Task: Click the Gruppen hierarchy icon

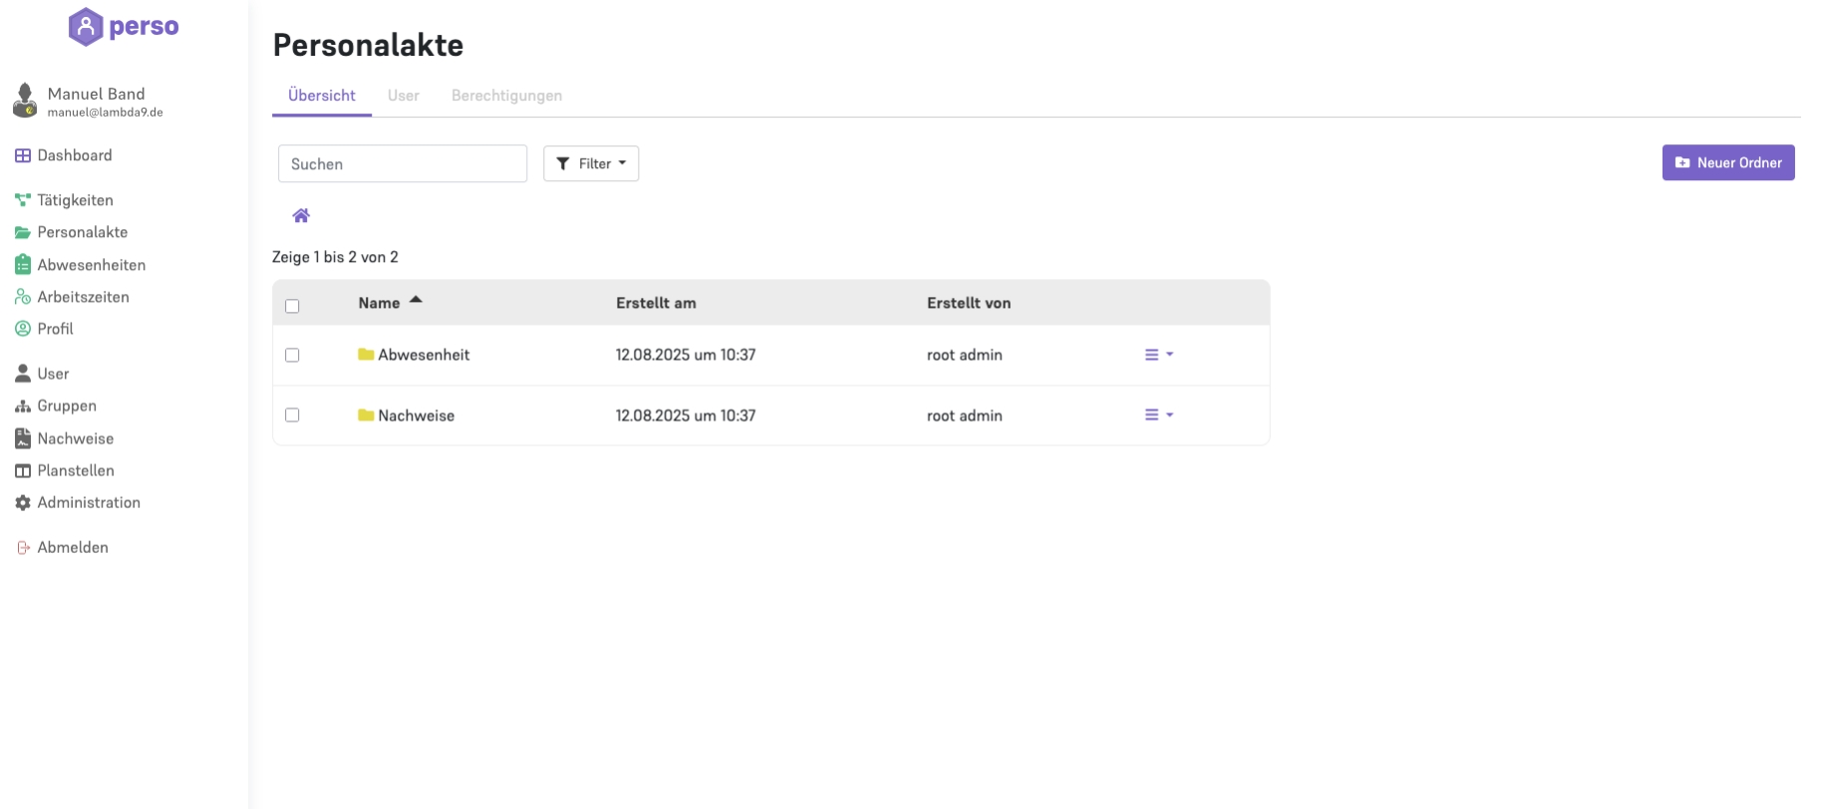Action: click(23, 406)
